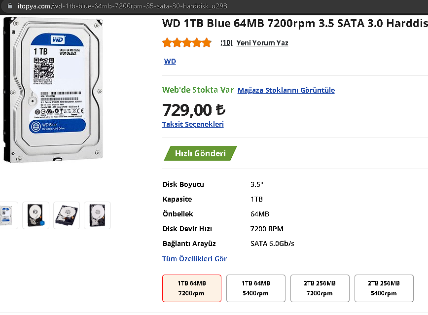
Task: Select the partially visible first thumbnail
Action: click(8, 215)
